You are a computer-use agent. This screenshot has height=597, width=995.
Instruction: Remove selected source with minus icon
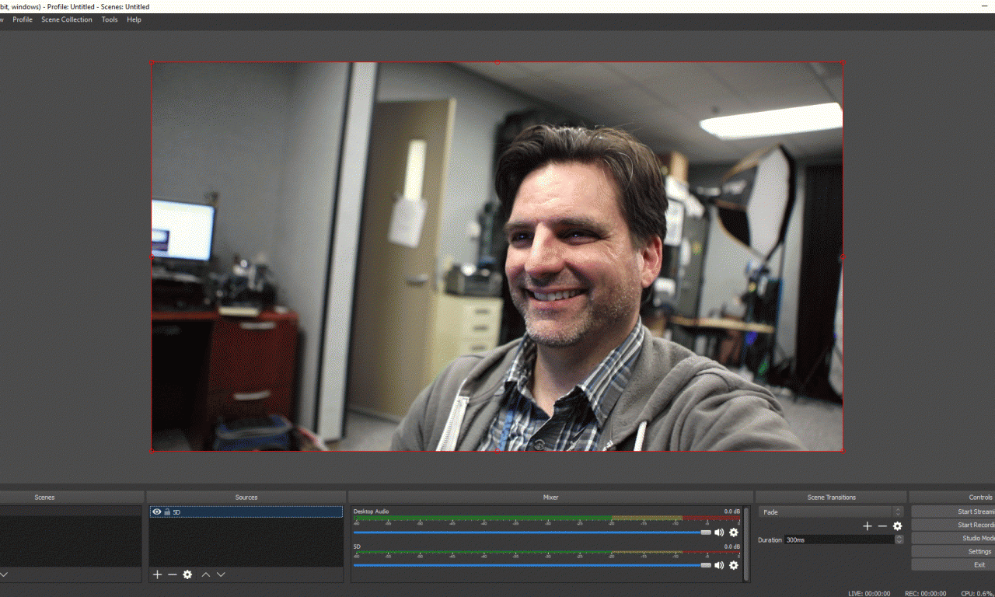pyautogui.click(x=172, y=574)
